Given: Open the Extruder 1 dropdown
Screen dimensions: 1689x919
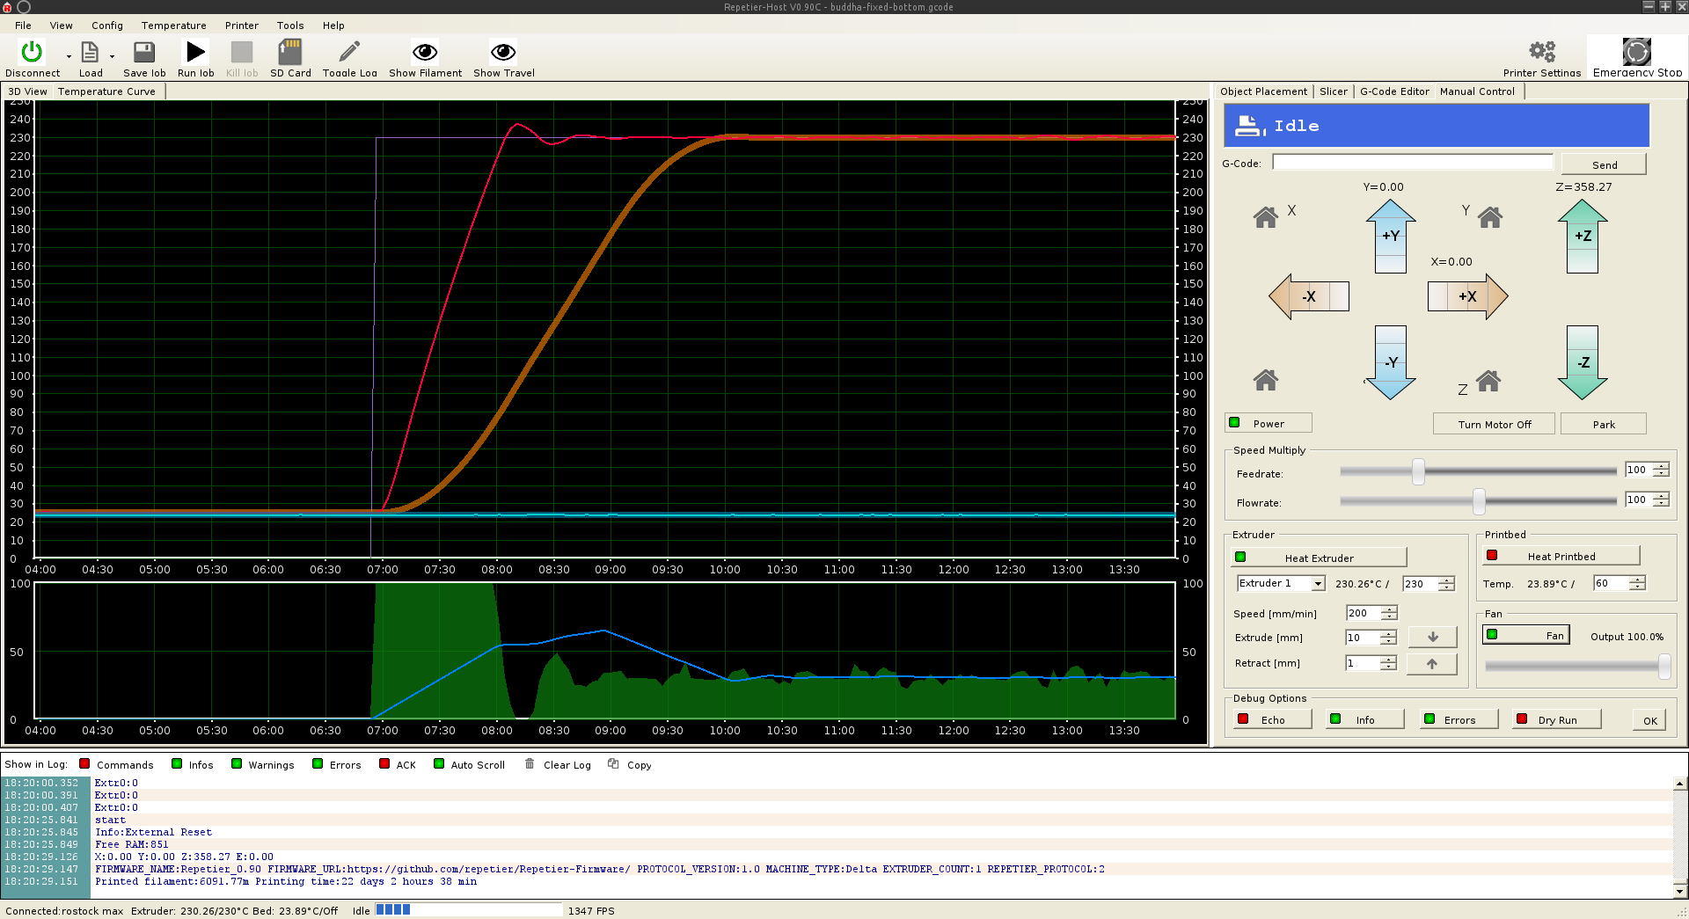Looking at the screenshot, I should pyautogui.click(x=1317, y=584).
